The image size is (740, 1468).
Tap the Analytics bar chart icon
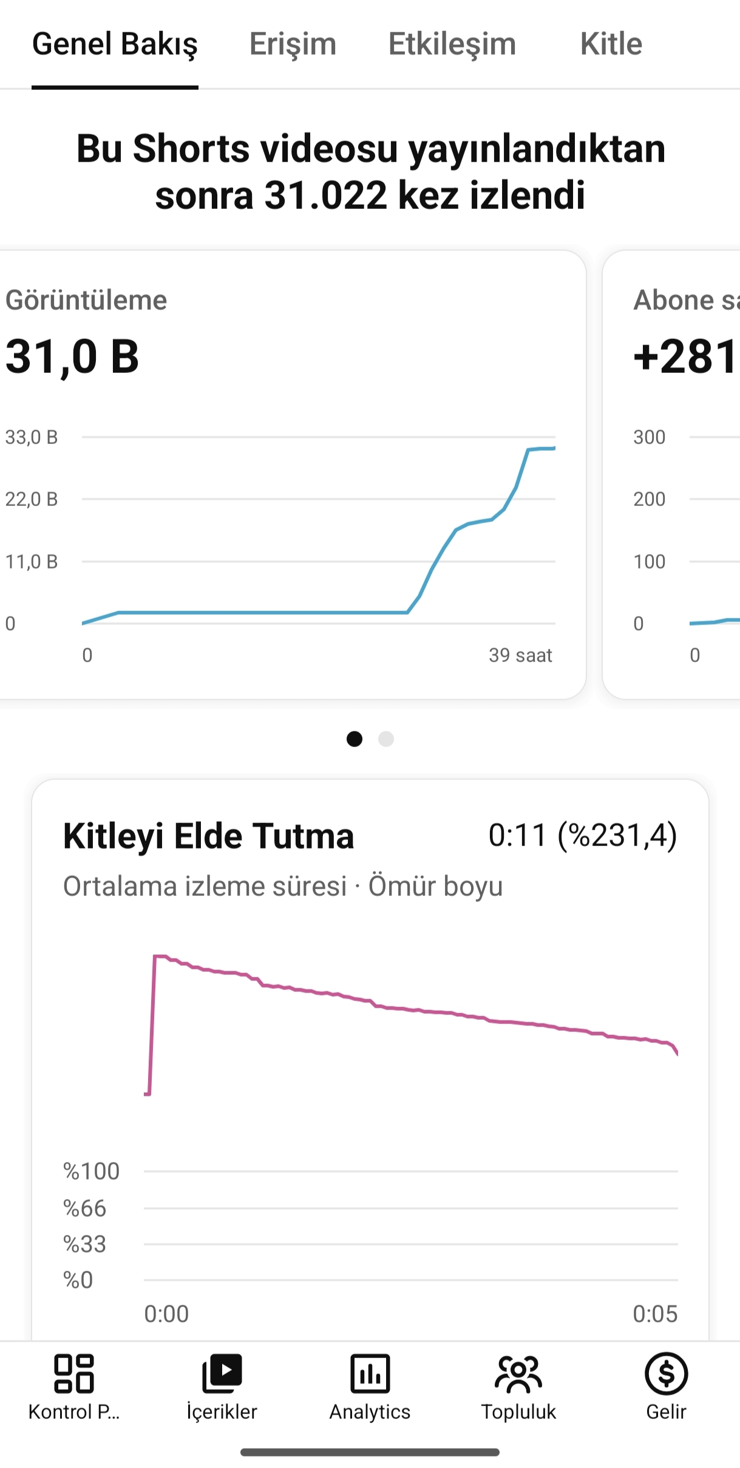[x=370, y=1373]
